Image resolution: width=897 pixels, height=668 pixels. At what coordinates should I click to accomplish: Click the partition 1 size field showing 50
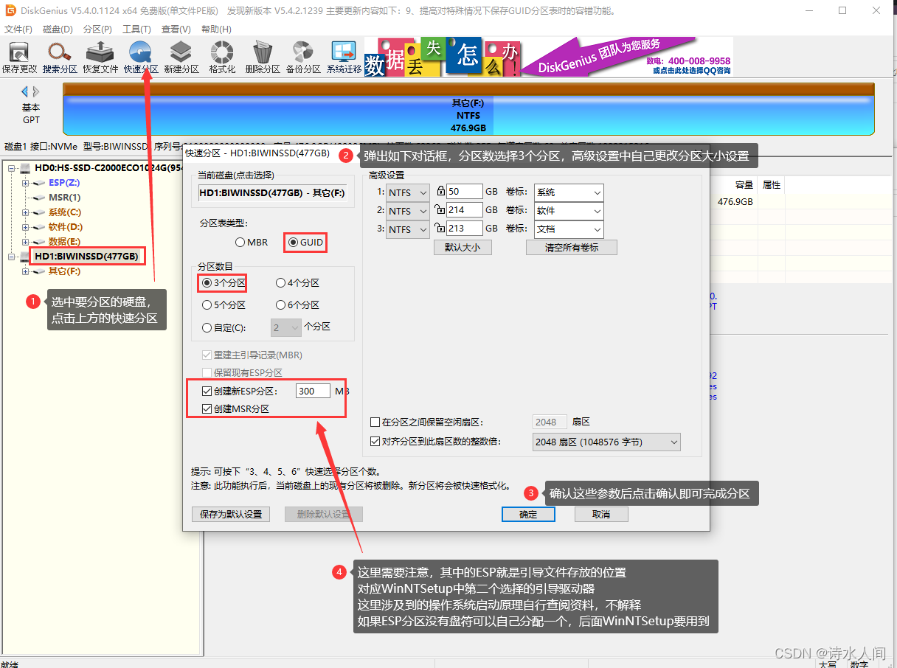(x=465, y=192)
